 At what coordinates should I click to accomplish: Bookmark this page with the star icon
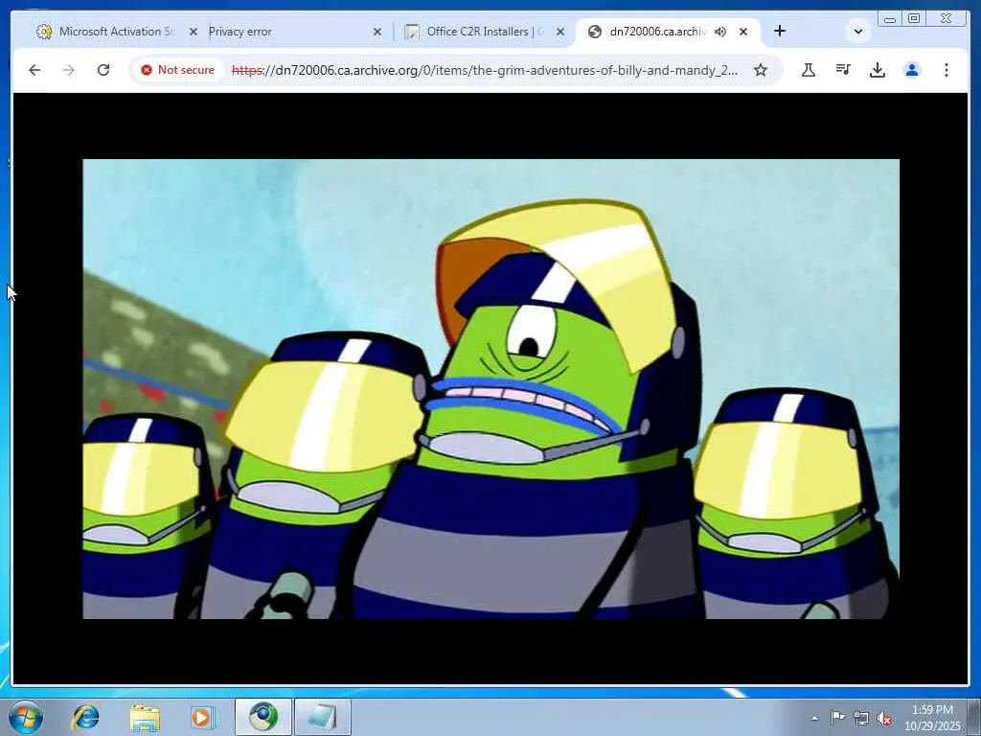[760, 70]
